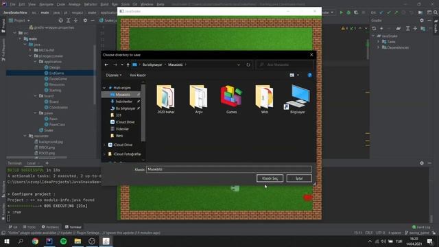Select the Bilgisayar shortcut
Screen dimensions: 439x247
pos(297,99)
